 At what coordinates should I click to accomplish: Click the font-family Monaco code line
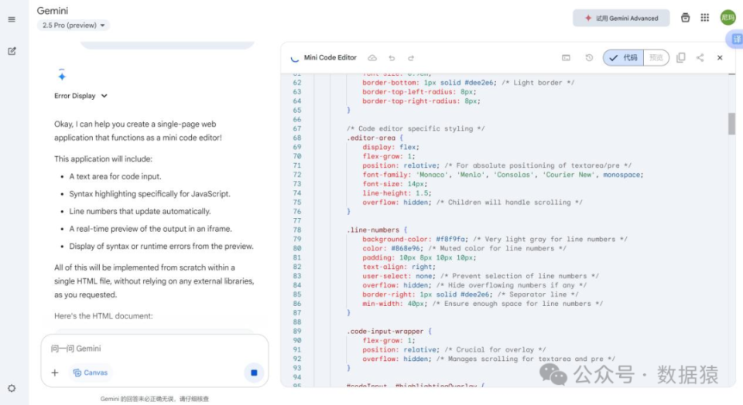point(503,175)
